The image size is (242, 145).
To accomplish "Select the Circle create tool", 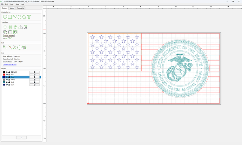I will (5, 17).
